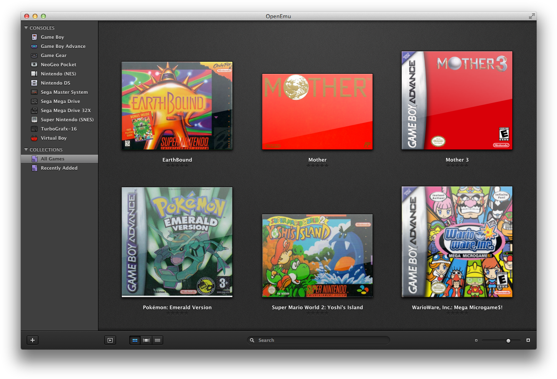Select Super Nintendo (SNES) in the sidebar
The image size is (557, 379).
pos(59,120)
